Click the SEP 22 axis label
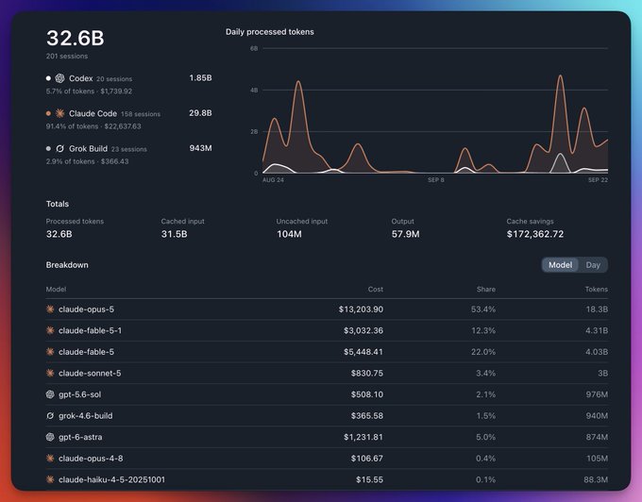 point(598,180)
